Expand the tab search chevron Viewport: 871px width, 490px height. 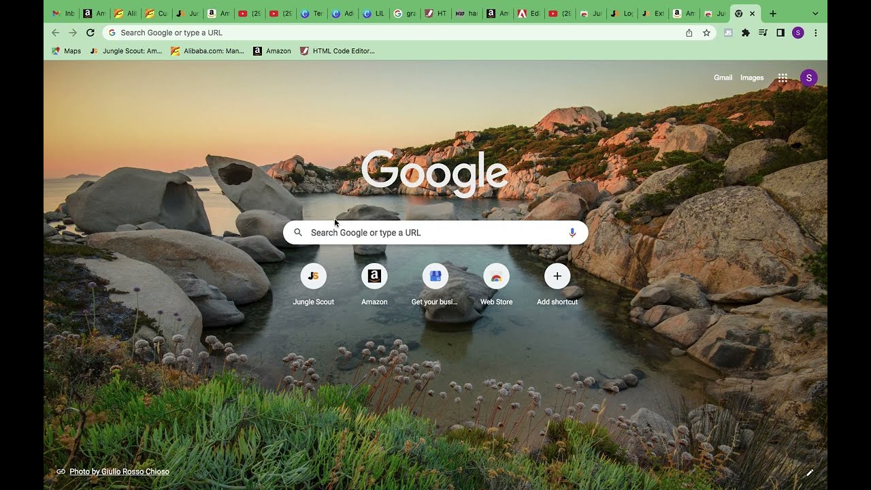pyautogui.click(x=816, y=14)
